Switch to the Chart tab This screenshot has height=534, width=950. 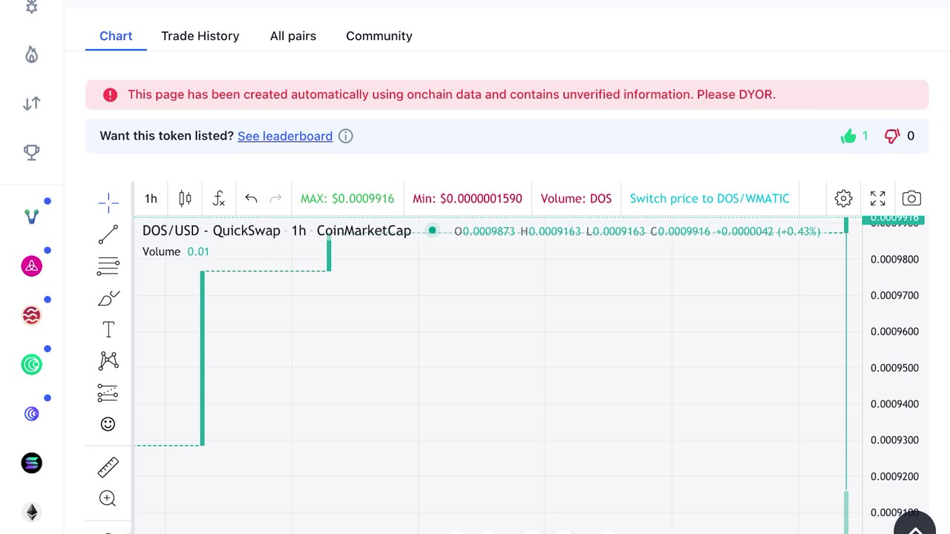tap(116, 36)
